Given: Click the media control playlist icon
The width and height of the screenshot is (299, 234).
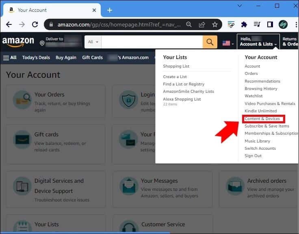Looking at the screenshot, I should 257,24.
